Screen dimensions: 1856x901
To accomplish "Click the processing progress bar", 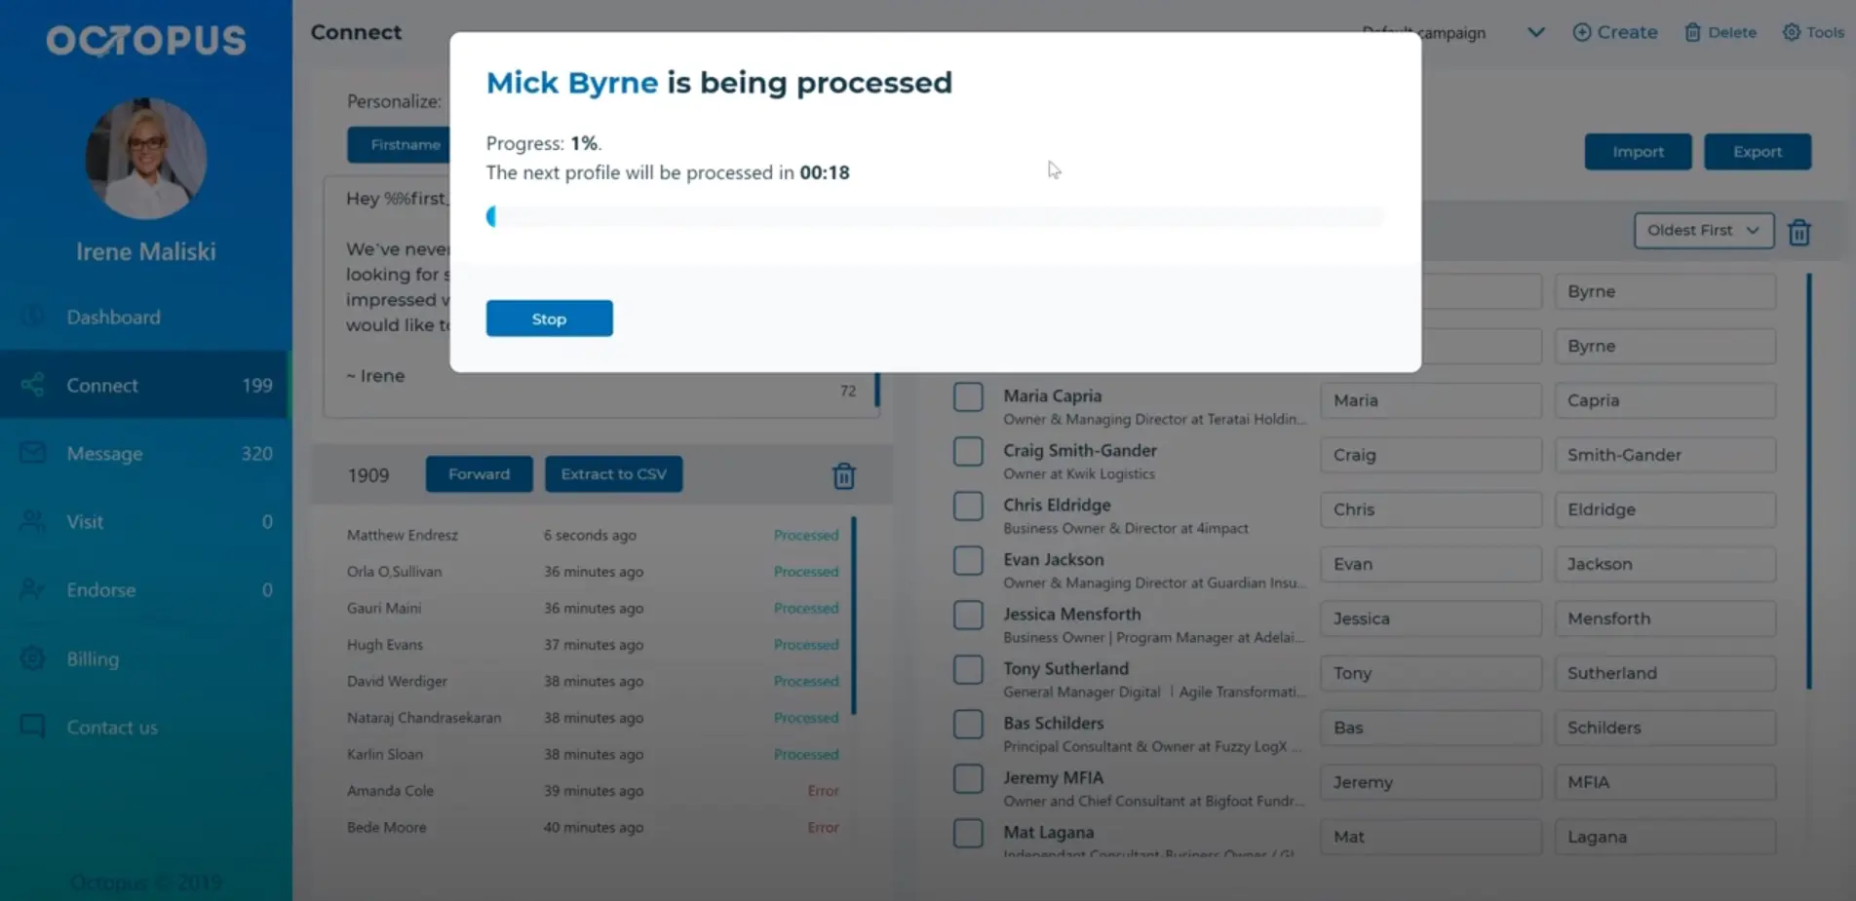I will [x=934, y=215].
